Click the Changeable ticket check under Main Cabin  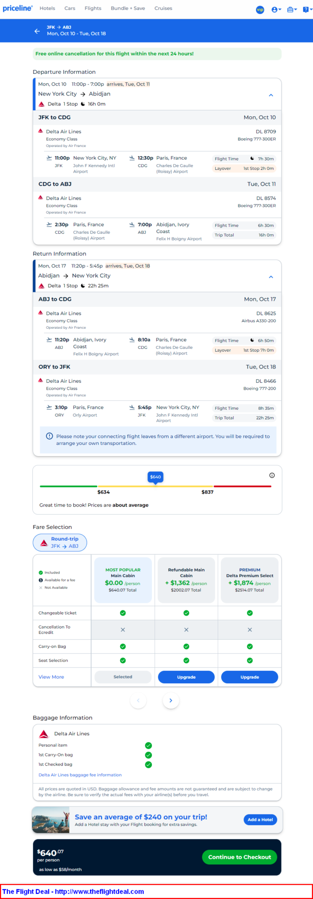123,613
